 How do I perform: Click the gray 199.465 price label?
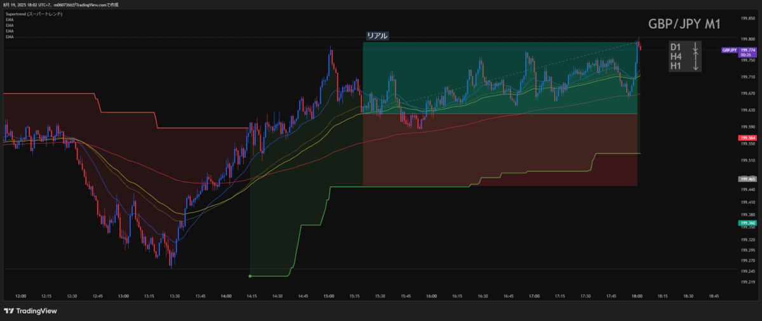pos(747,180)
